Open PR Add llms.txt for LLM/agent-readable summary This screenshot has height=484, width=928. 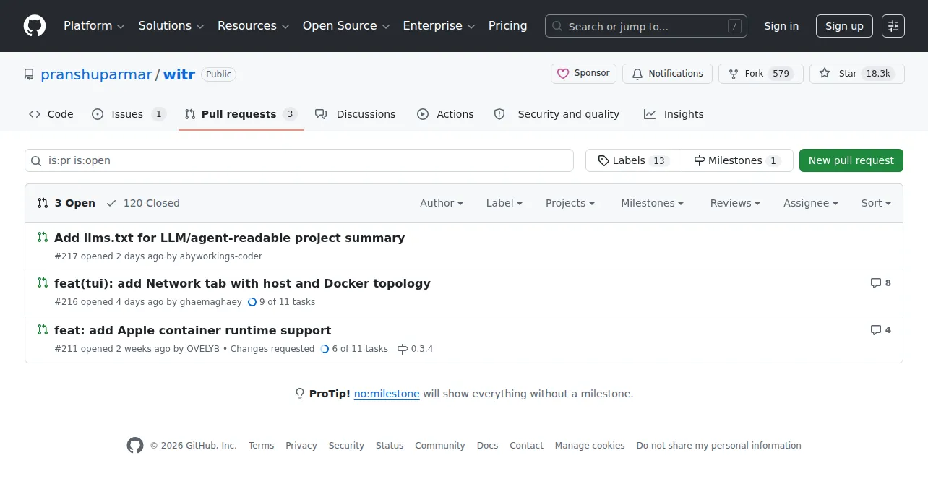[x=229, y=238]
